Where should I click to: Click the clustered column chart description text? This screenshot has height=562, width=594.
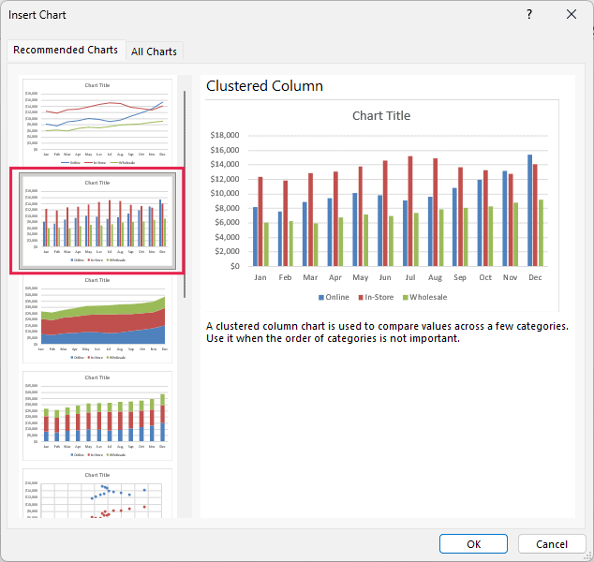pyautogui.click(x=387, y=333)
